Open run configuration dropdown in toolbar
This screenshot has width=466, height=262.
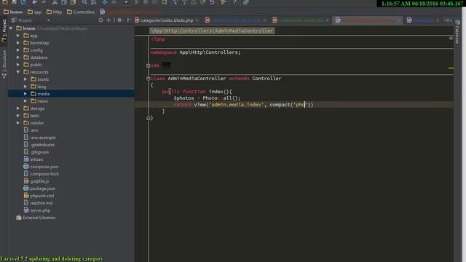(x=126, y=2)
